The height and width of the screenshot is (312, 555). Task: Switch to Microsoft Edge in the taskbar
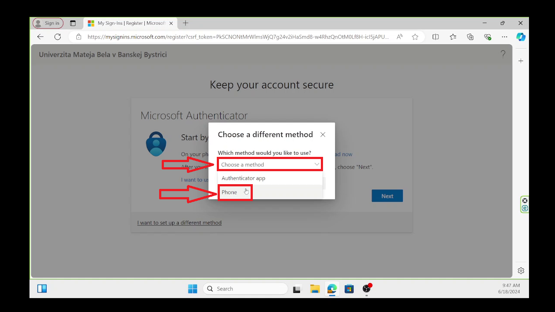[332, 289]
